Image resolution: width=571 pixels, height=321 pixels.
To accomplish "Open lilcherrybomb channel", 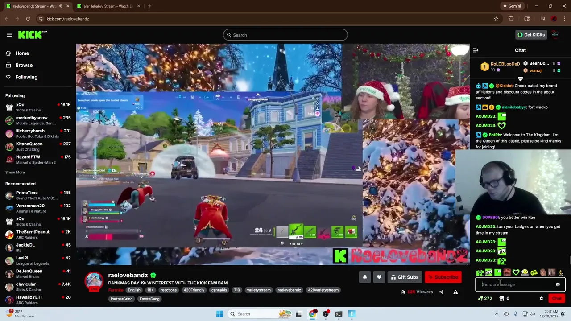I will click(38, 133).
